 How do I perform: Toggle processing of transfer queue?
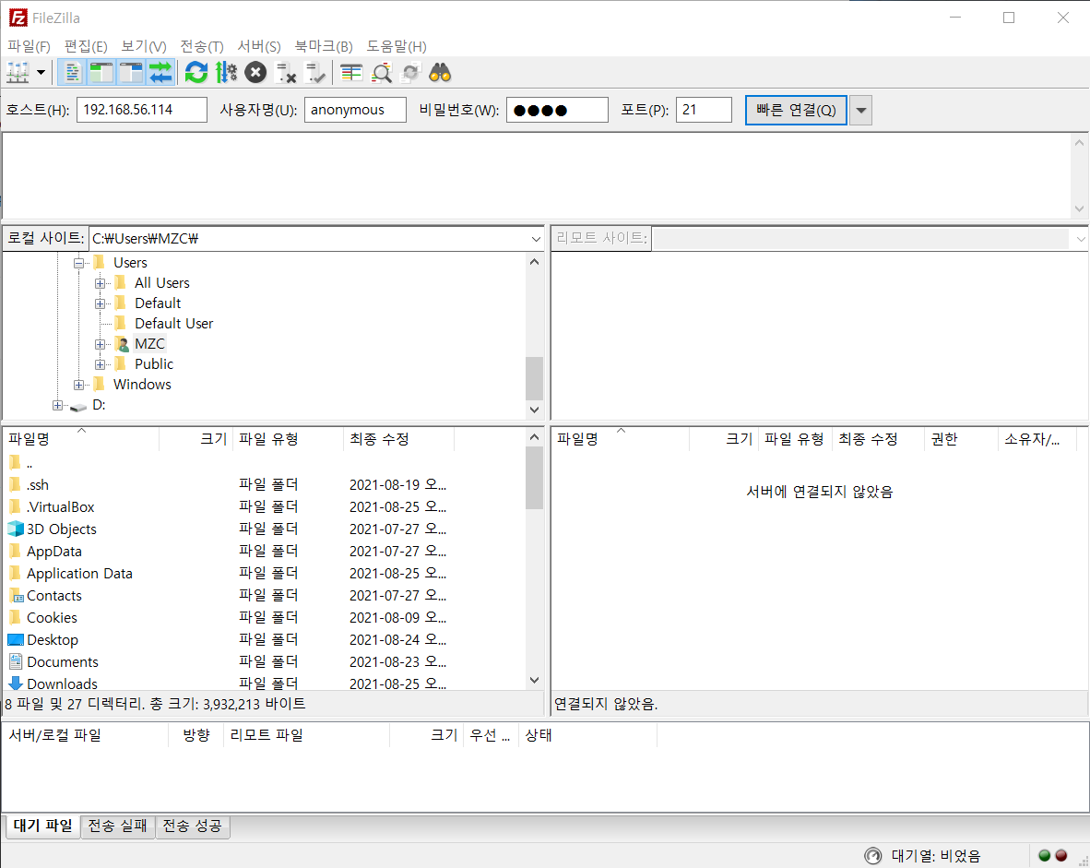[x=226, y=72]
